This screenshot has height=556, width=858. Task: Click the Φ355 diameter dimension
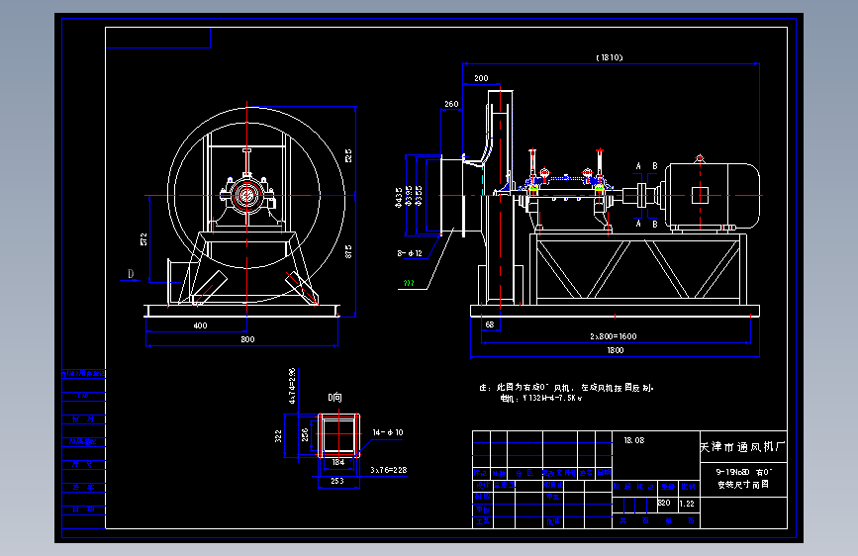pyautogui.click(x=420, y=196)
